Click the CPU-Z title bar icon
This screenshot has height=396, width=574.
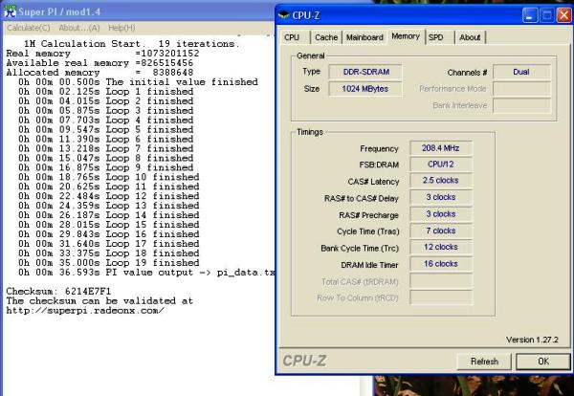click(x=284, y=15)
